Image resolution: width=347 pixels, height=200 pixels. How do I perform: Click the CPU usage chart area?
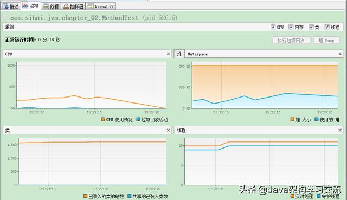pyautogui.click(x=92, y=85)
